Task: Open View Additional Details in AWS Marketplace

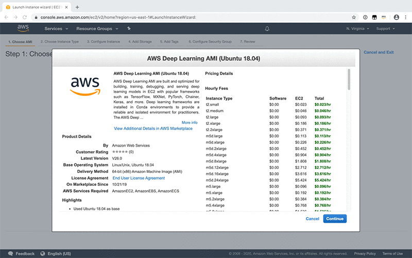Action: pos(153,128)
